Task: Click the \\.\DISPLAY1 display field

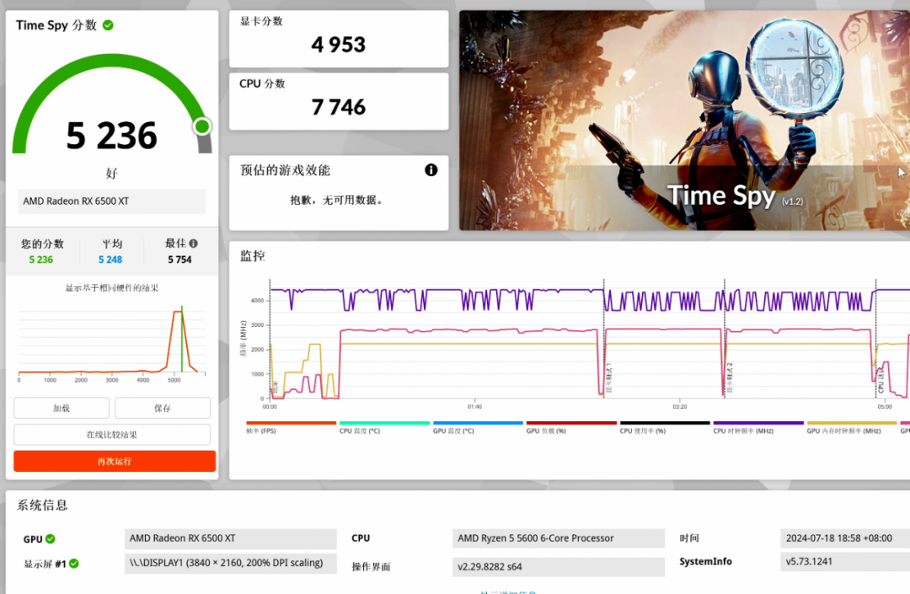Action: [230, 563]
